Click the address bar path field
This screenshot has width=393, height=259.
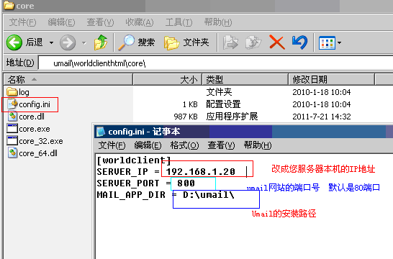(x=215, y=63)
